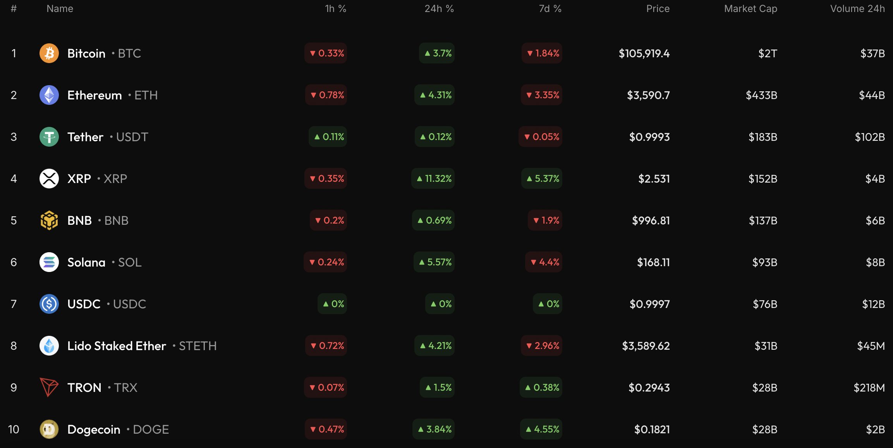Click XRP's 11.32% 24h change badge
The image size is (893, 448).
click(433, 179)
